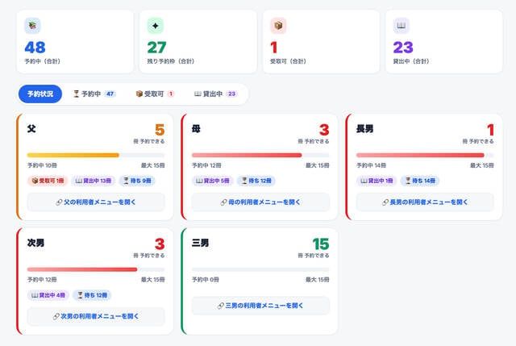Open 長男の利用者メニューを開く

point(425,202)
